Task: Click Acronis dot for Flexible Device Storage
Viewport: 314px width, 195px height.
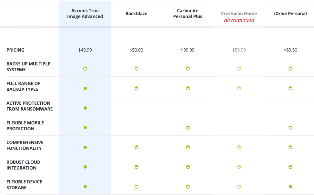Action: [x=85, y=187]
